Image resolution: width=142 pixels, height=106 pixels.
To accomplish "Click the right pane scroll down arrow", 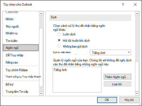I will (137, 94).
